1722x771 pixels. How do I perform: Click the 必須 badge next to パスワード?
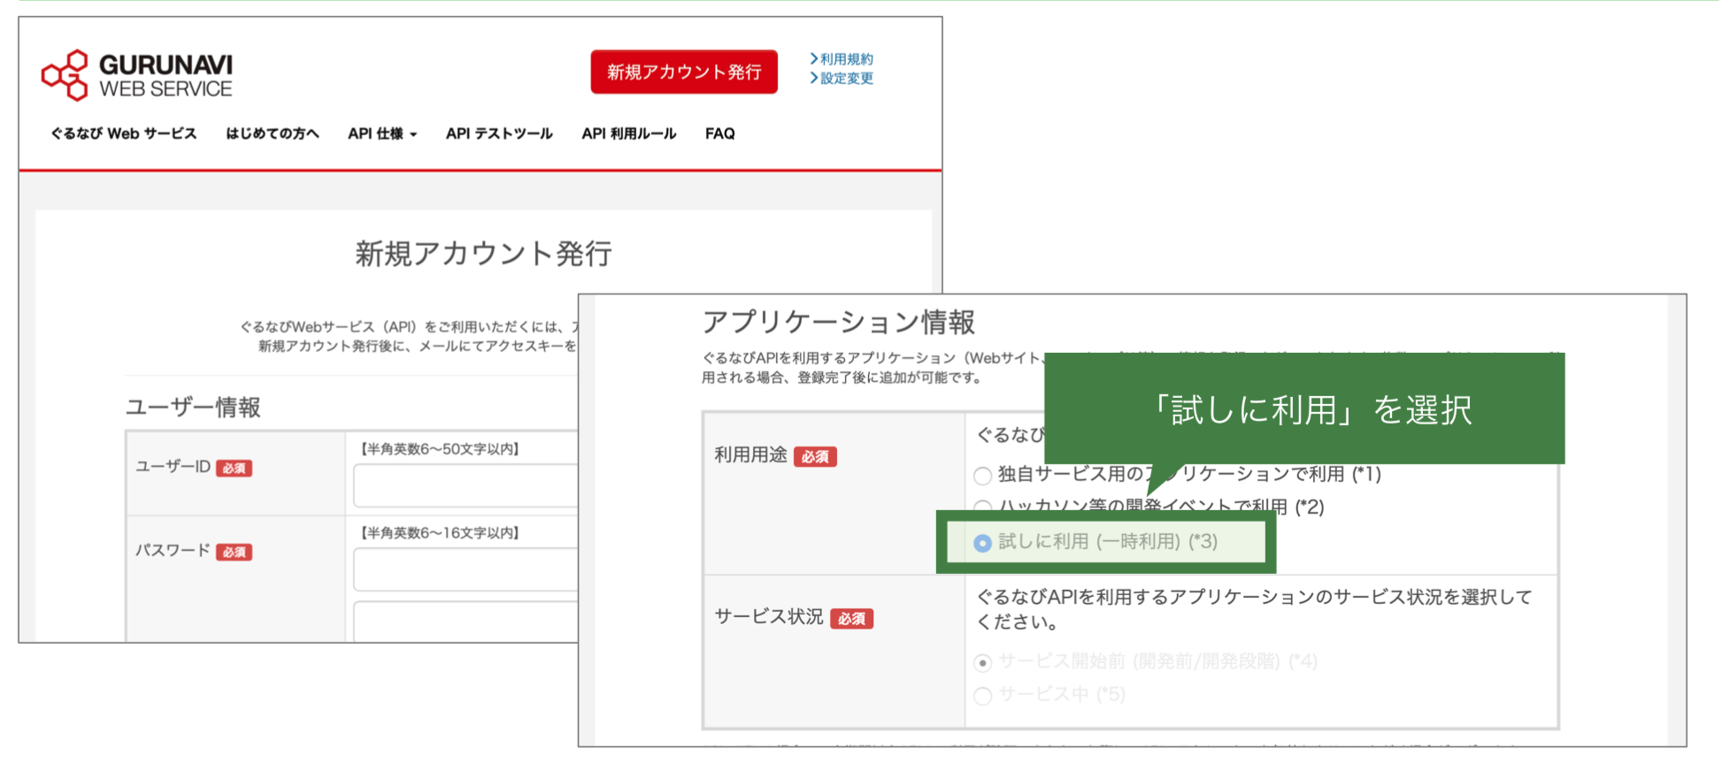[x=234, y=553]
